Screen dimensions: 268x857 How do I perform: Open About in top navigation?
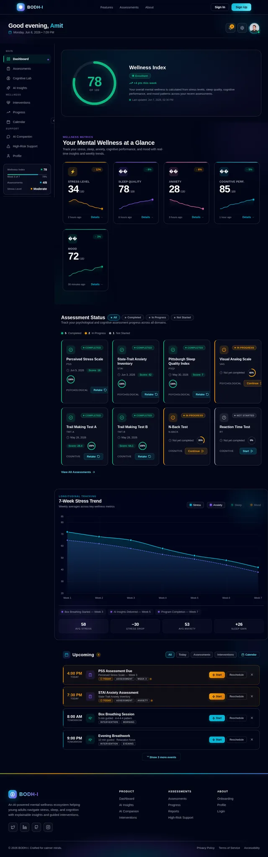(x=149, y=7)
